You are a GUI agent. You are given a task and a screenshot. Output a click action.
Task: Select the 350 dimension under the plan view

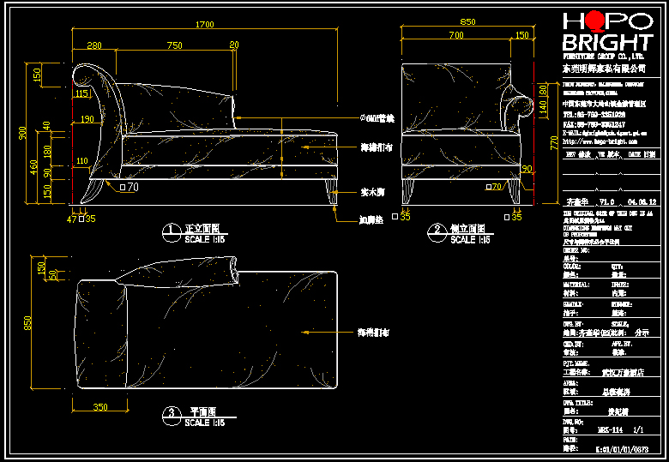click(100, 407)
